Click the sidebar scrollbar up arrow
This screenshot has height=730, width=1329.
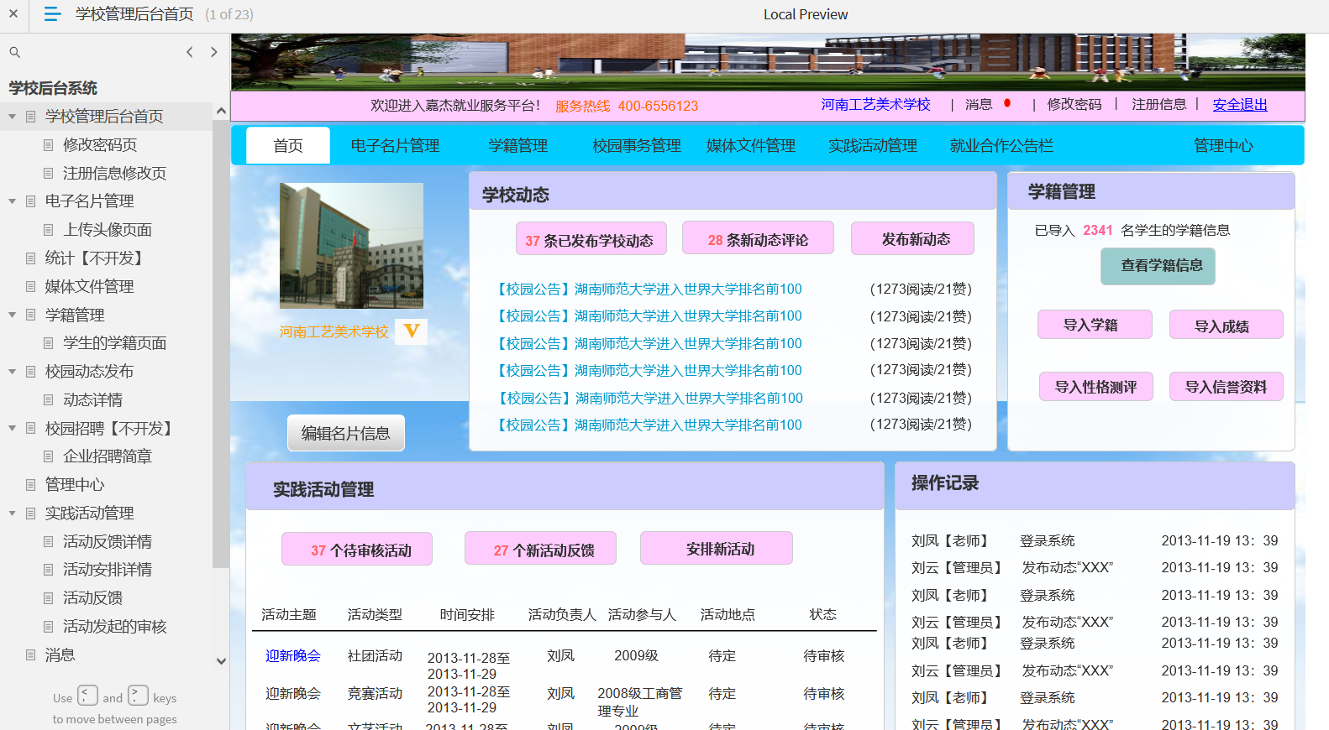[221, 111]
